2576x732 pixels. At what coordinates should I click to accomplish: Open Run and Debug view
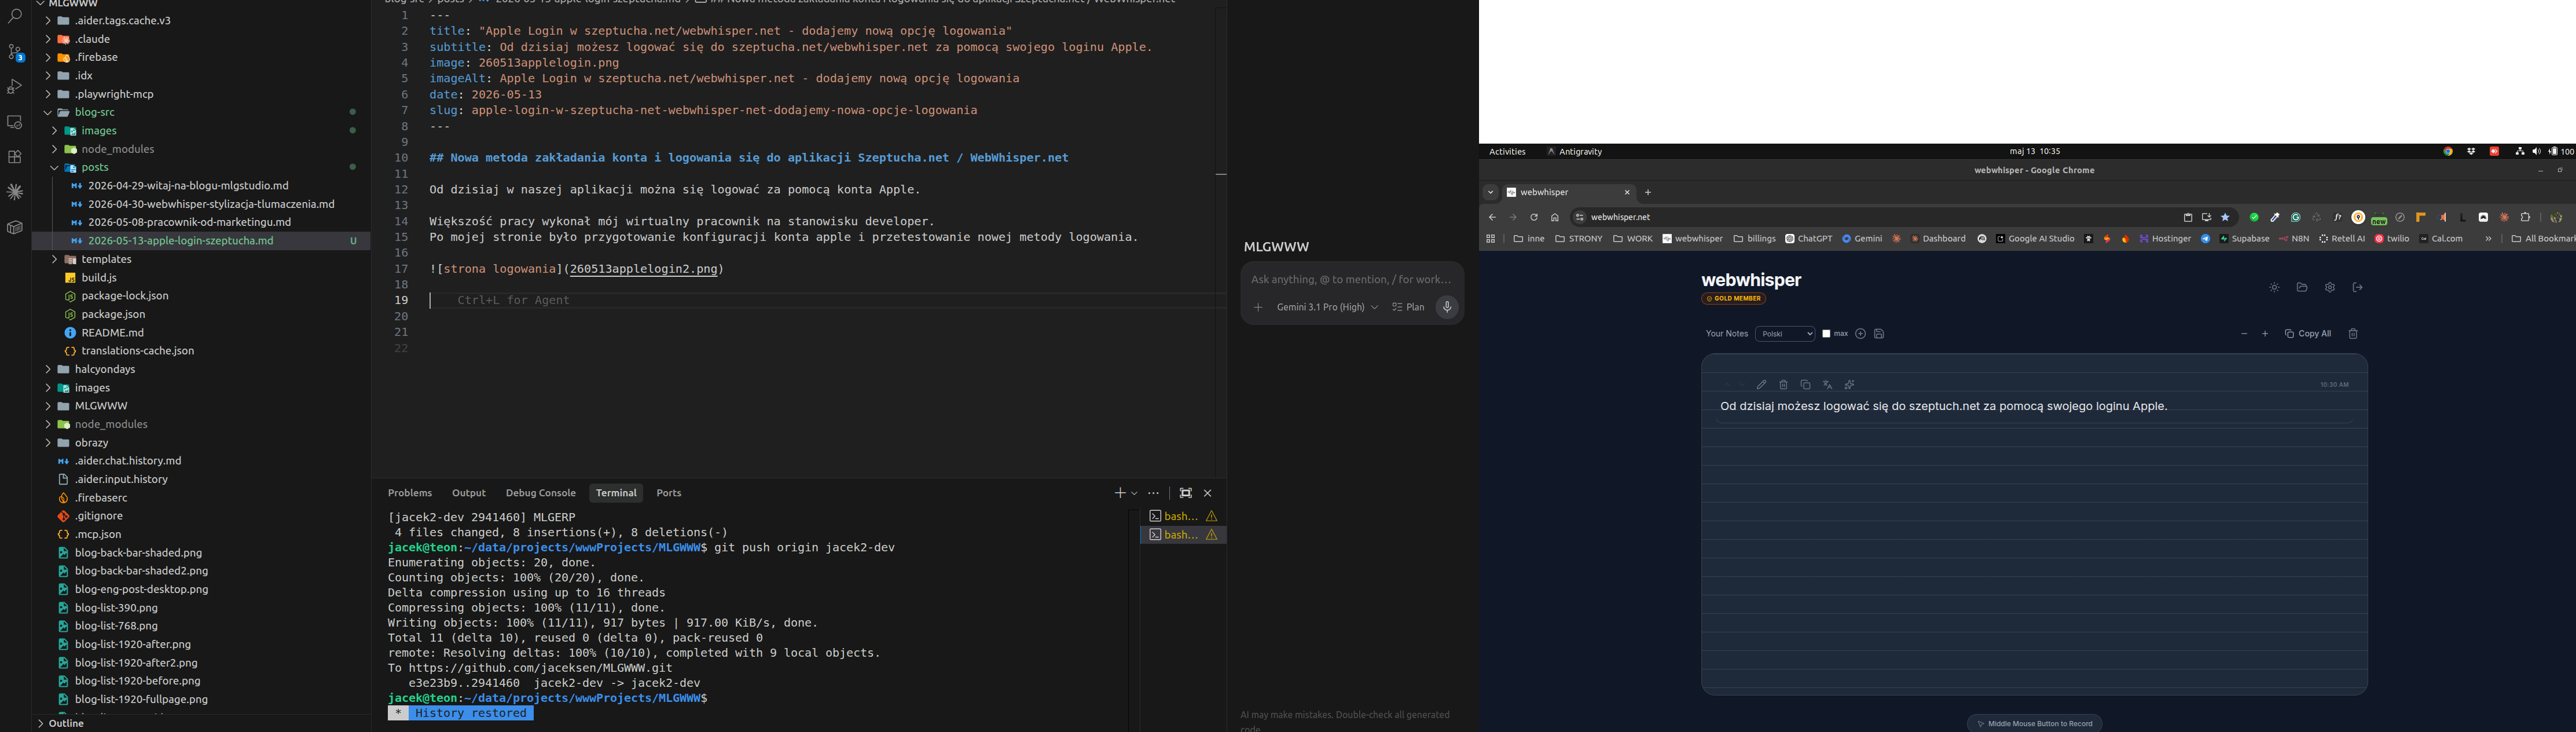(x=15, y=87)
